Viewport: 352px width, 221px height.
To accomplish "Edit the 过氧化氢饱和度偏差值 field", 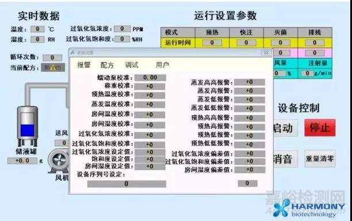I will [250, 161].
